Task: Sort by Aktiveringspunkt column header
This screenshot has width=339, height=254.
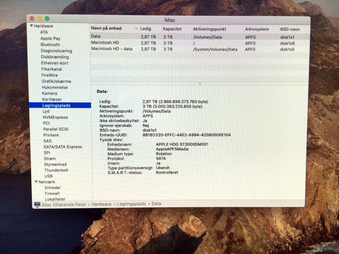Action: 210,29
